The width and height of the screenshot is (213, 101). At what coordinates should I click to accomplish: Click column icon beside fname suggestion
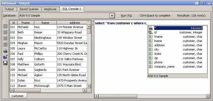[x=151, y=37]
